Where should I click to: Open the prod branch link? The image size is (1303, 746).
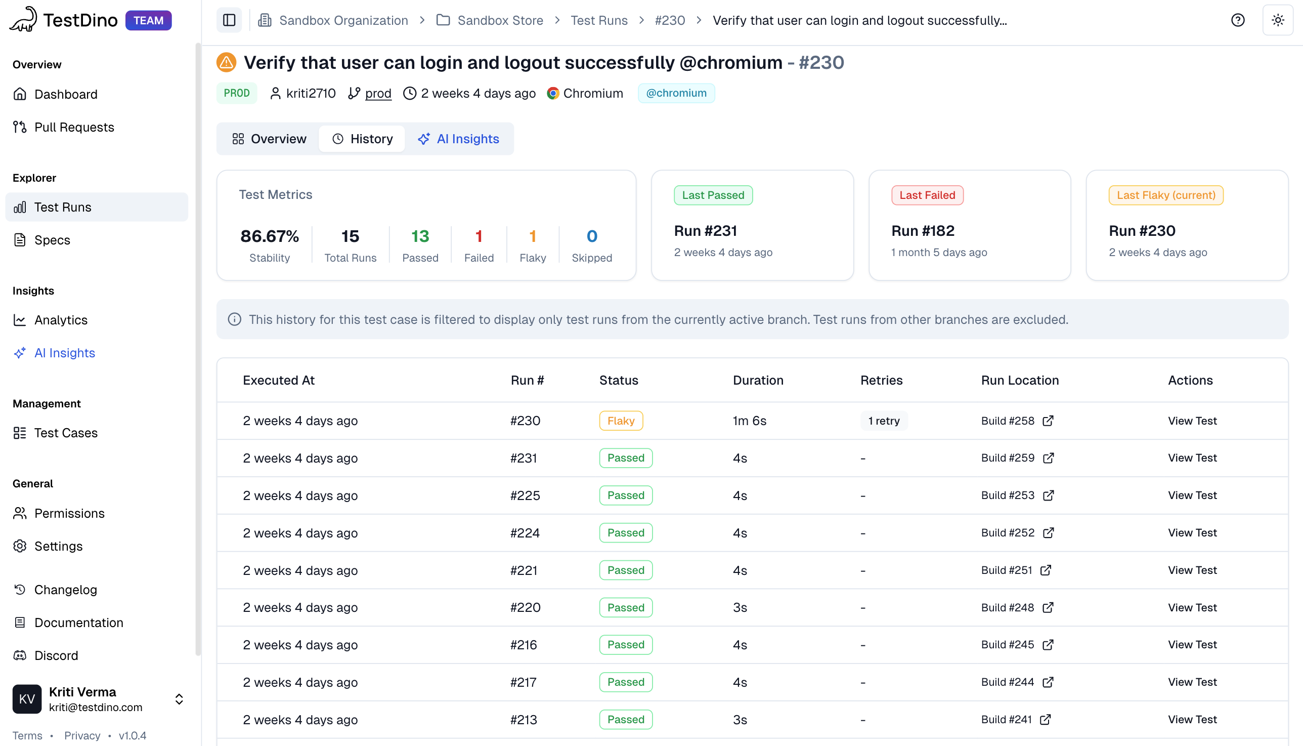(378, 93)
